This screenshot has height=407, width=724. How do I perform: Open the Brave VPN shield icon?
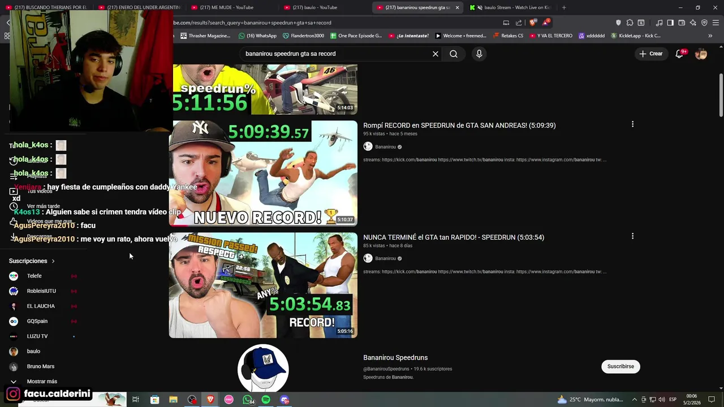point(704,23)
